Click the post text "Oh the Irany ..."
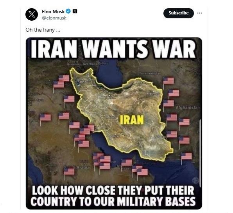Screen dimensions: 233x213 point(43,30)
